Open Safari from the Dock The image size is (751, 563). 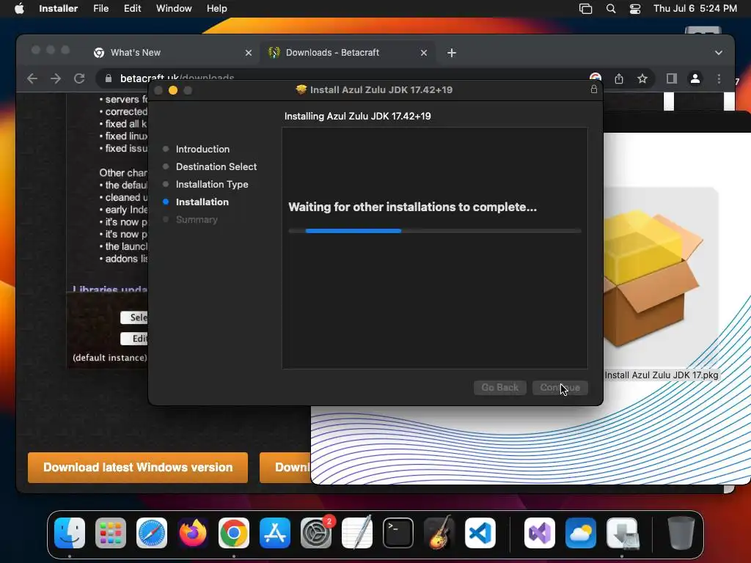pos(152,533)
